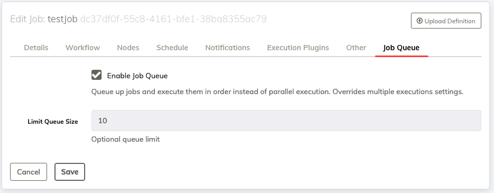Select the Job Queue tab
This screenshot has height=193, width=494.
point(401,48)
